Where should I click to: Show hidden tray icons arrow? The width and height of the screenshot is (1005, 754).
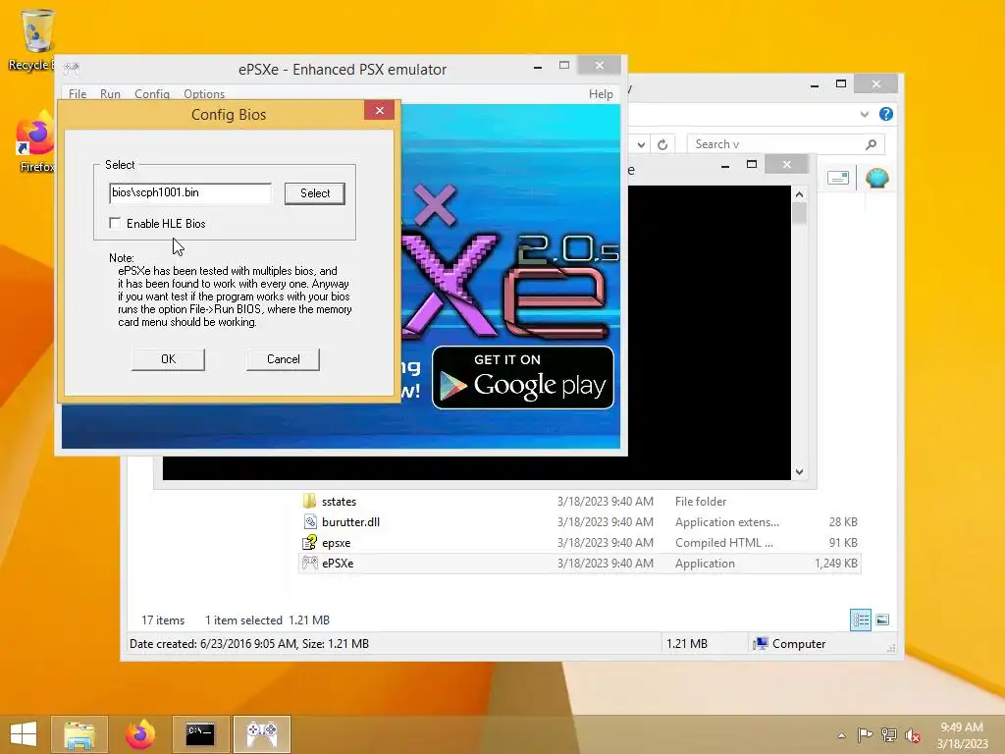point(841,735)
